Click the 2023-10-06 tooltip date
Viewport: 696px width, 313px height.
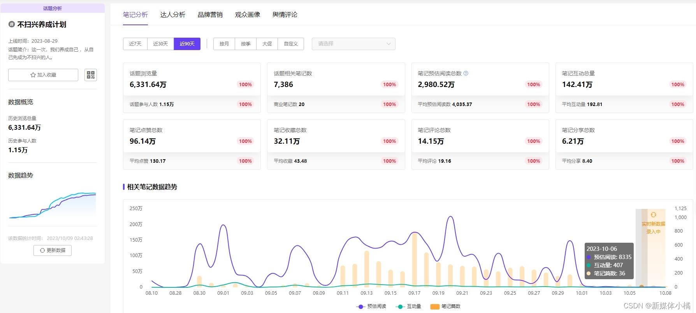coord(602,249)
